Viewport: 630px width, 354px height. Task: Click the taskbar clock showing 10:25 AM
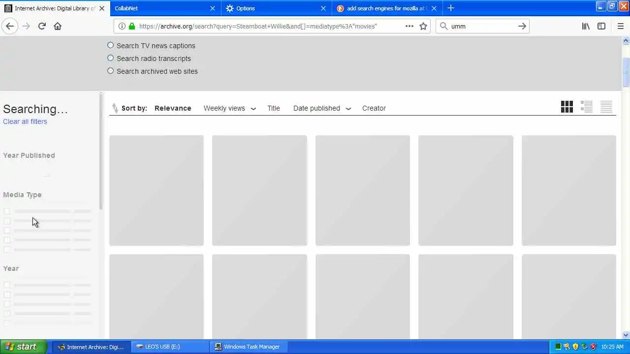click(x=612, y=347)
